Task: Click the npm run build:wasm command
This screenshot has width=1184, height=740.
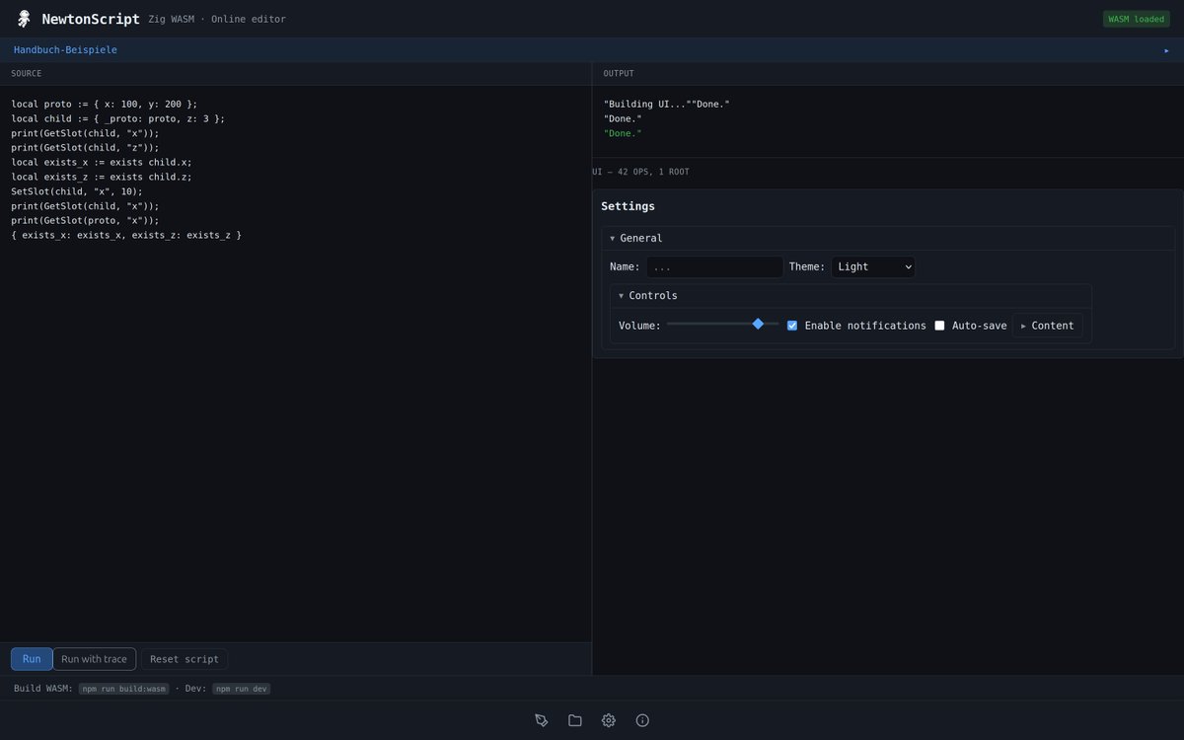Action: (124, 689)
